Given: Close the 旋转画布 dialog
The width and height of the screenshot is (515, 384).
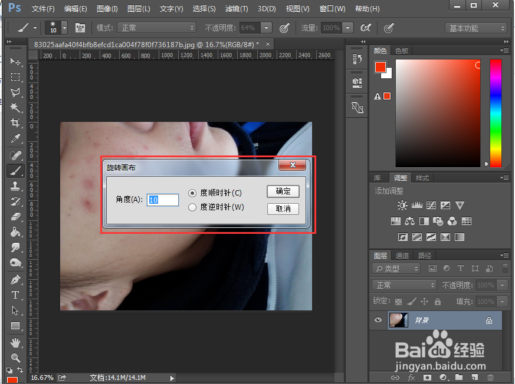Looking at the screenshot, I should click(x=293, y=165).
